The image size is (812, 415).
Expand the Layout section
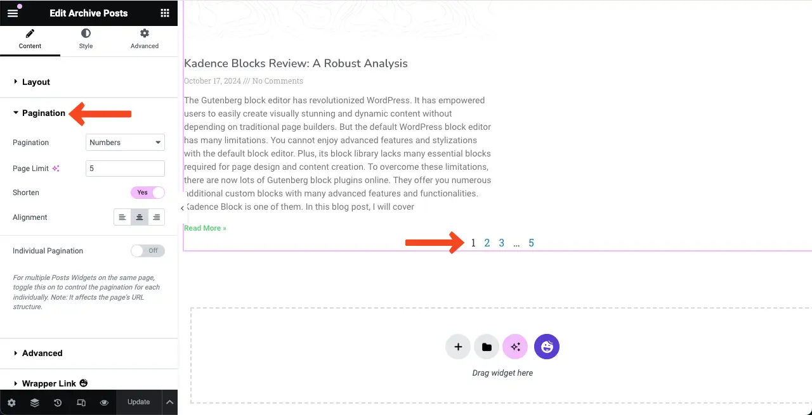coord(89,82)
